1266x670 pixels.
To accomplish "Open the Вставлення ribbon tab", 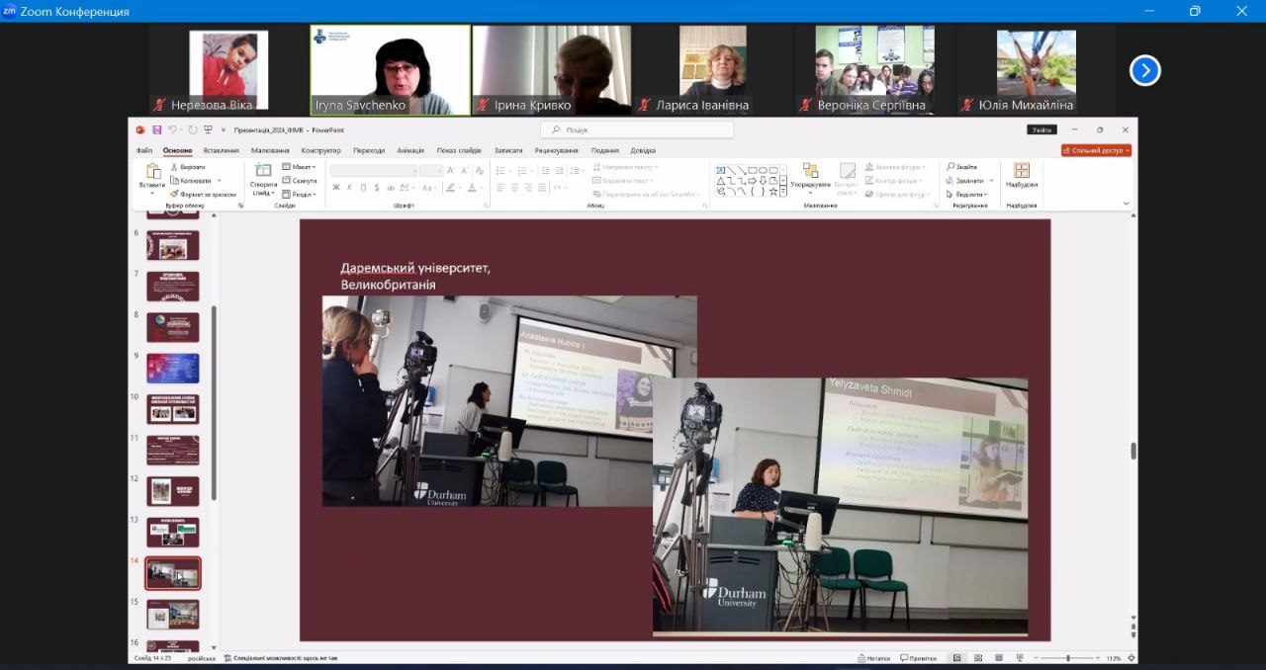I will (221, 150).
